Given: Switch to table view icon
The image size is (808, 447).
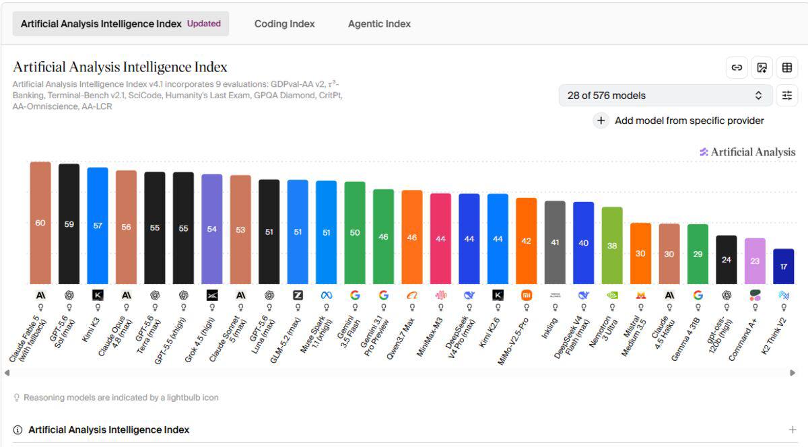Looking at the screenshot, I should (786, 67).
